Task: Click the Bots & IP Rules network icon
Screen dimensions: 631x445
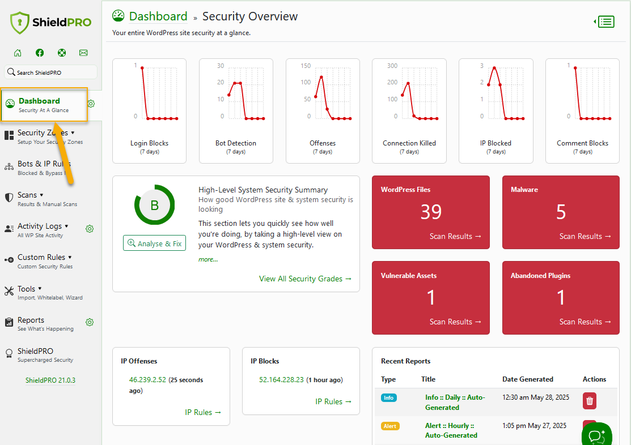Action: [9, 167]
